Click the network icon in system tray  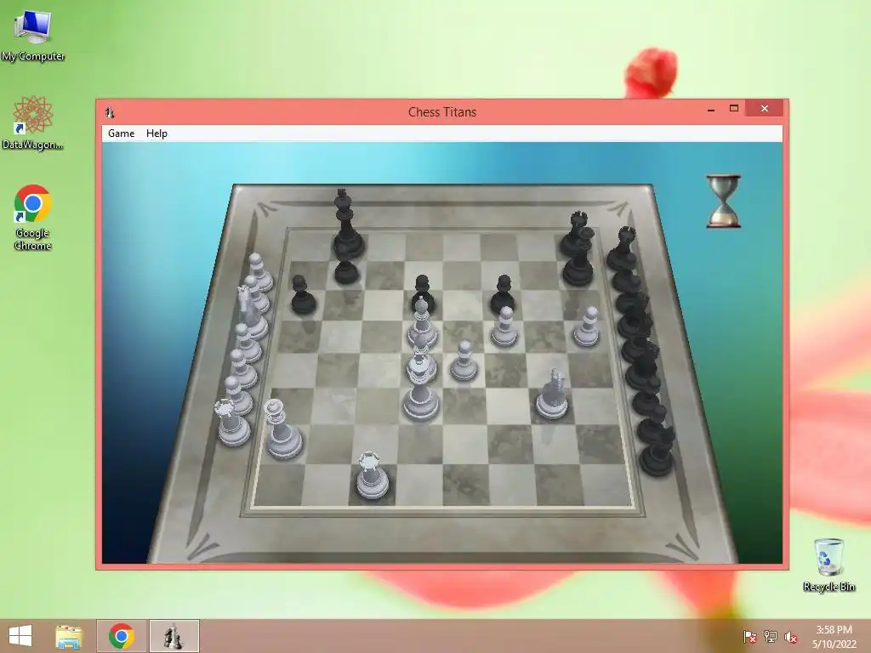771,636
